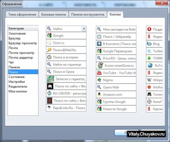Viewport: 170px width, 142px height.
Task: Select the Панели category
Action: tap(23, 67)
